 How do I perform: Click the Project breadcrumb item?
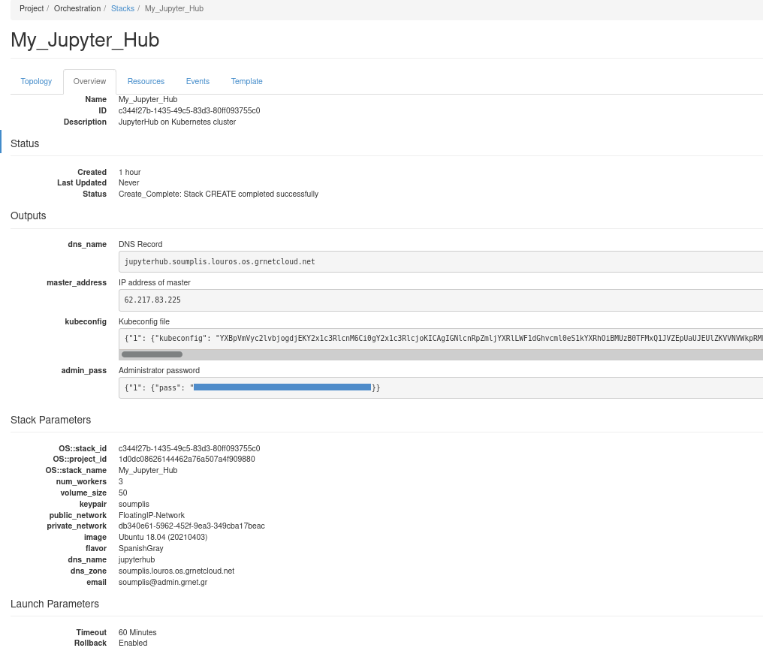coord(32,8)
